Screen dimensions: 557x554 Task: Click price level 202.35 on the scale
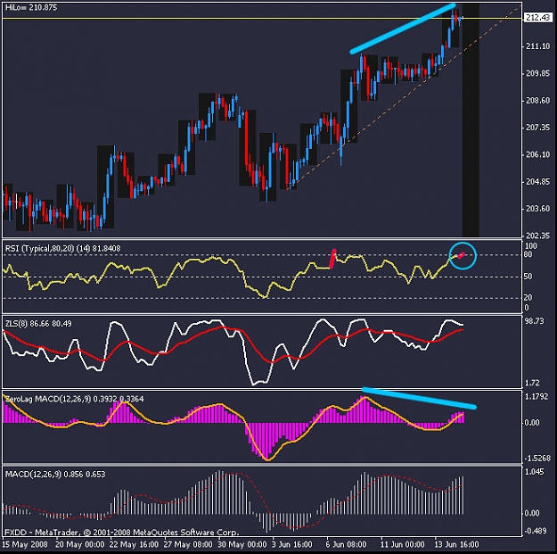537,236
